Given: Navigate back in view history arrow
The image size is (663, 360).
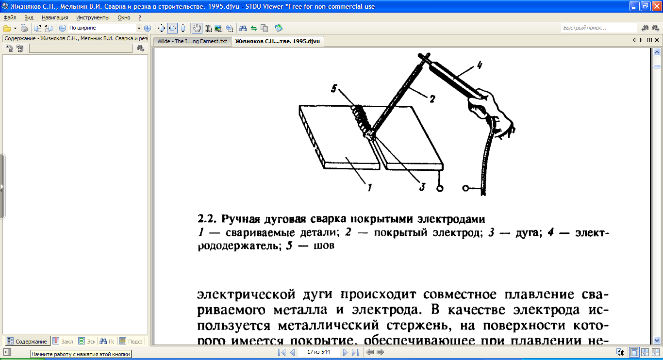Looking at the screenshot, I should [x=370, y=352].
